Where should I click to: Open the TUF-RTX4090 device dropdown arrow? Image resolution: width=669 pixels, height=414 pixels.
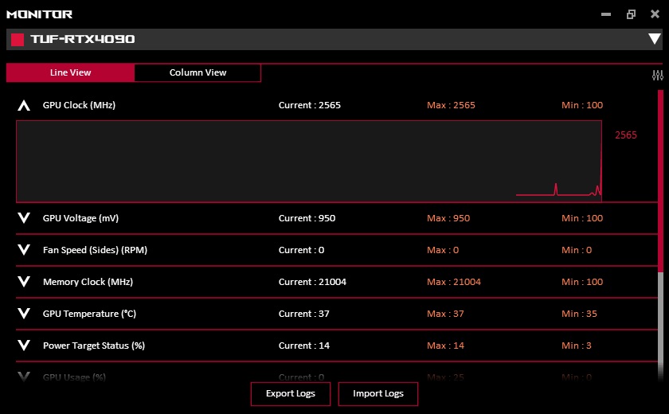coord(655,39)
